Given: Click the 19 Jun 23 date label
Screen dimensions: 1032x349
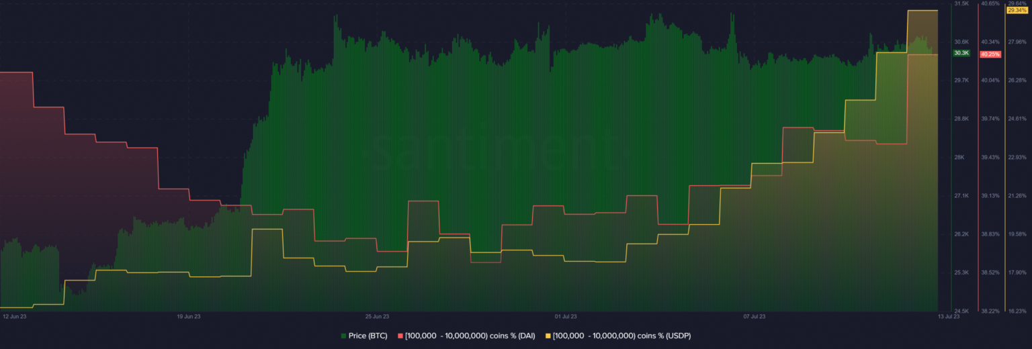Looking at the screenshot, I should tap(189, 315).
